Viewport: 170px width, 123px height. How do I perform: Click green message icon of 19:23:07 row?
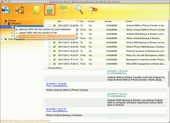[x=54, y=55]
